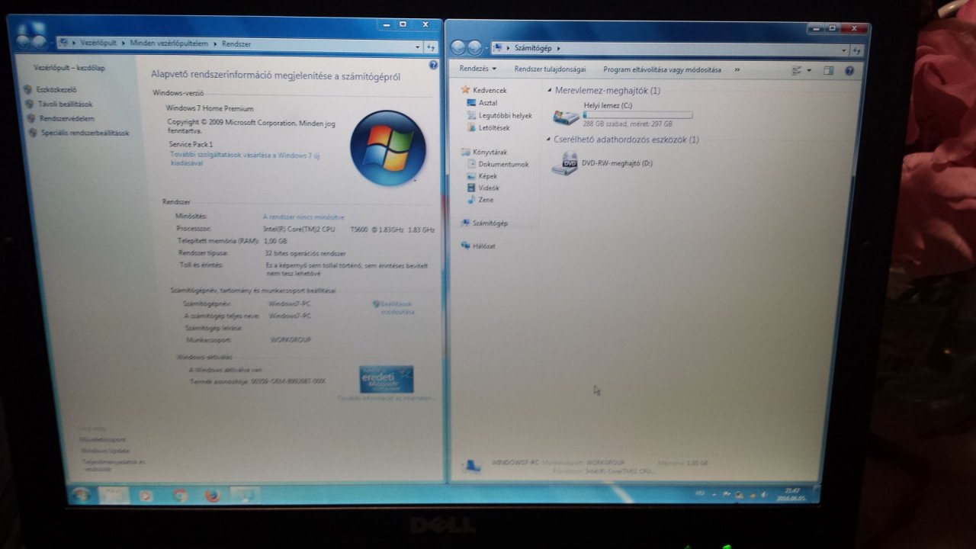The height and width of the screenshot is (549, 976).
Task: Click Vezérlőpult breadcrumb in address bar
Action: click(x=100, y=43)
